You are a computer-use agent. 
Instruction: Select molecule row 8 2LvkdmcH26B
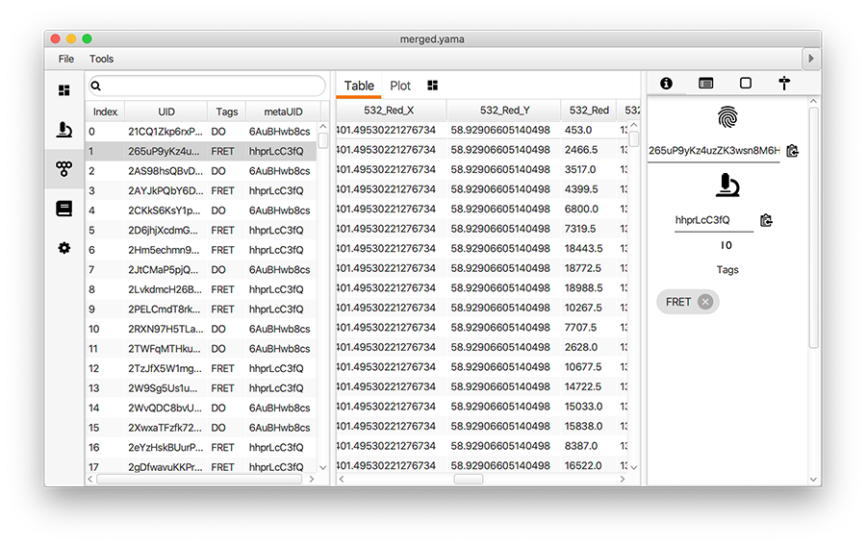pos(201,289)
